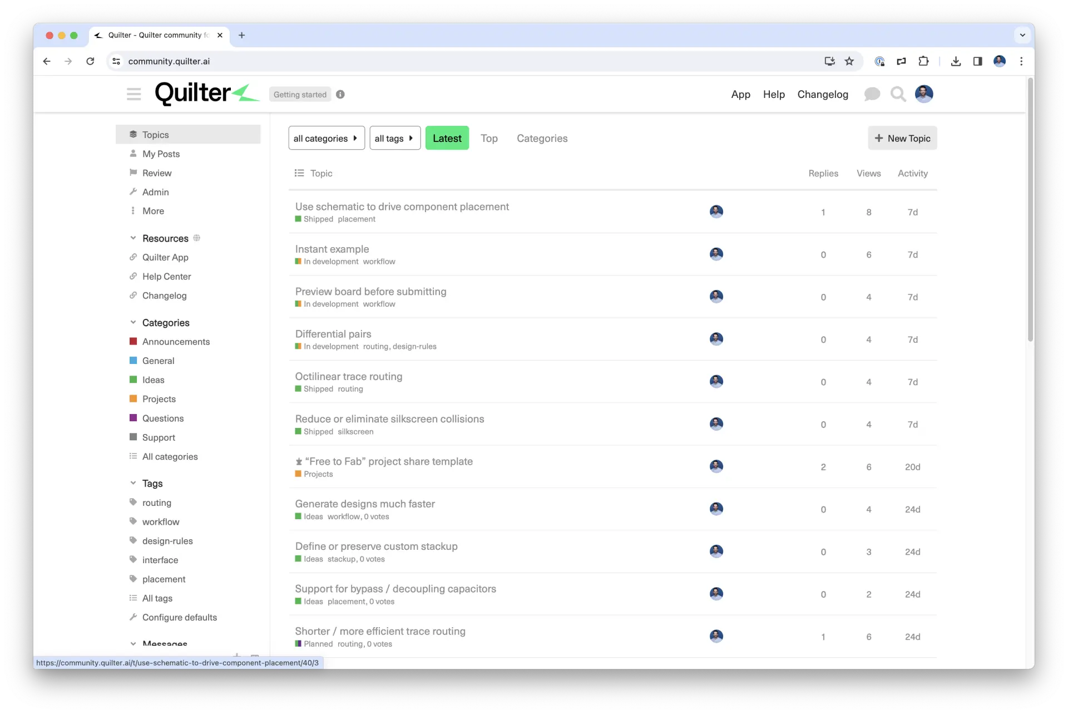Sort topics by Activity column
Screen dimensions: 1068x714
click(912, 173)
